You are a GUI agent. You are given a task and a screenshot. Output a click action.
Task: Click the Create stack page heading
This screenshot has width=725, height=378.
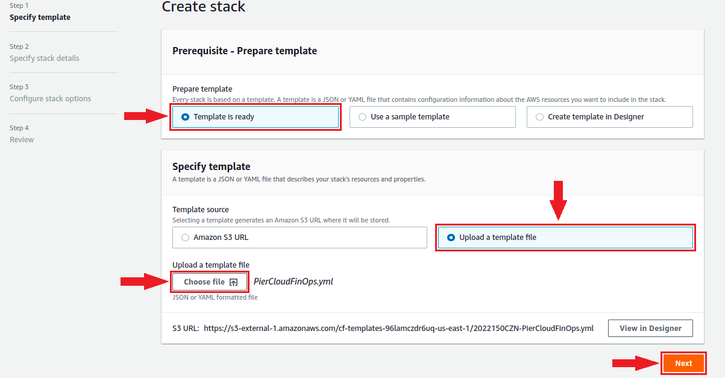204,7
